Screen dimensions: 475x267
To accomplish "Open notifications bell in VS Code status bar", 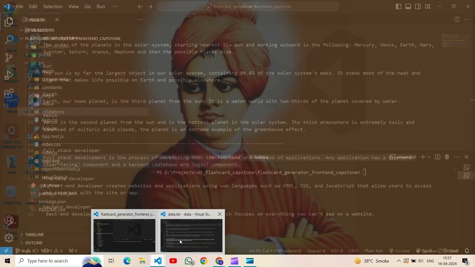I will click(x=467, y=251).
